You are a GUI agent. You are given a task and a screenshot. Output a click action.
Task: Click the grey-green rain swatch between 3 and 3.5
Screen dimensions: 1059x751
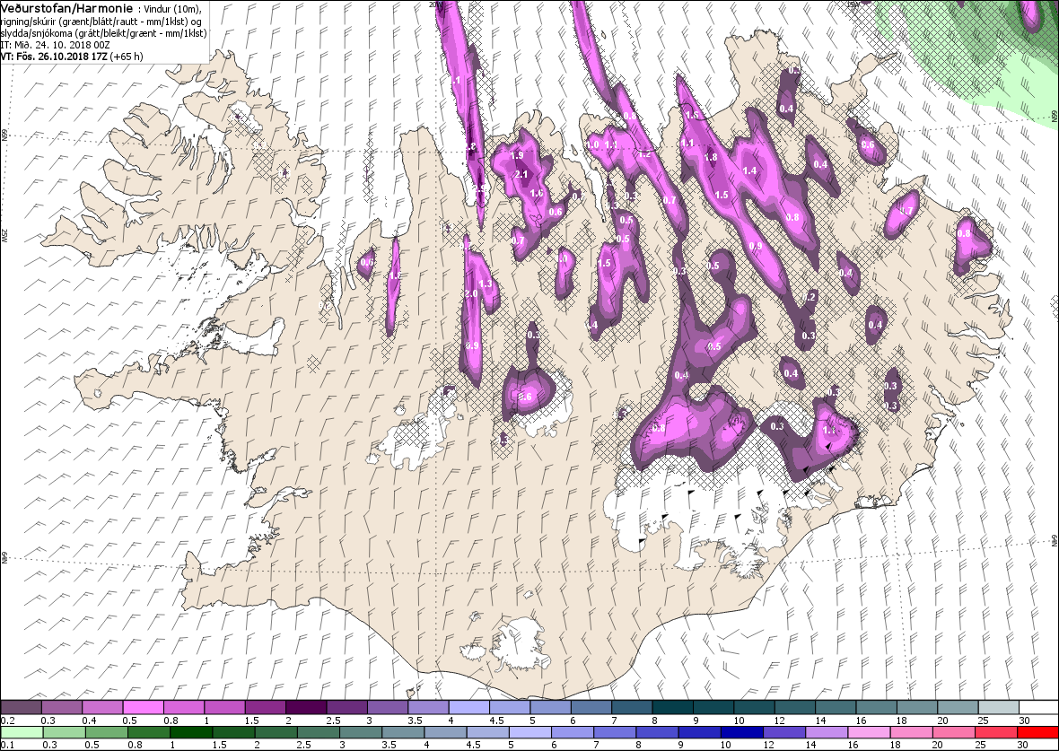(362, 733)
